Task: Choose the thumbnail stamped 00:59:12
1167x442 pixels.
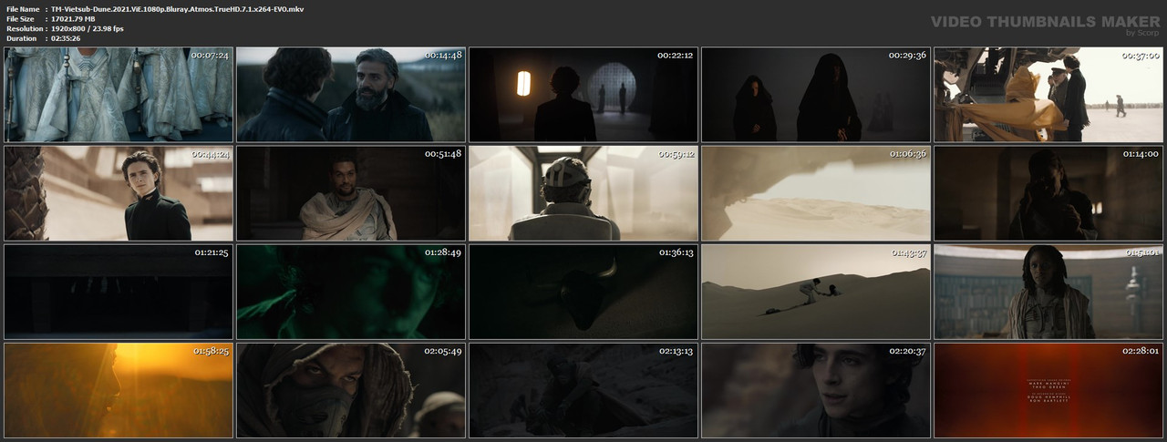Action: 583,193
